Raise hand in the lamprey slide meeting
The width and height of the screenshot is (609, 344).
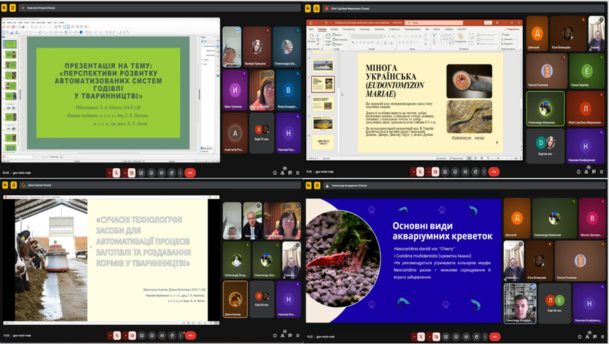(475, 172)
